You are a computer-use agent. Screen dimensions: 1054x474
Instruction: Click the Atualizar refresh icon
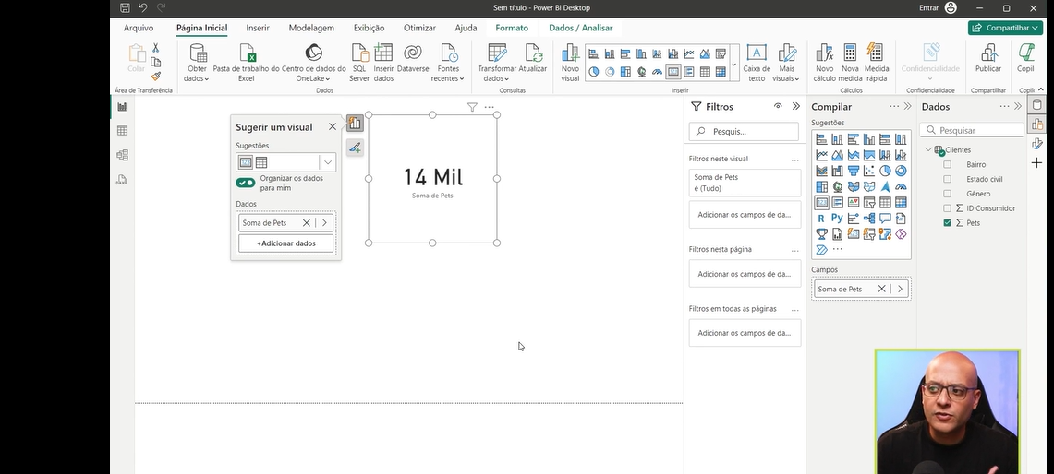click(533, 53)
